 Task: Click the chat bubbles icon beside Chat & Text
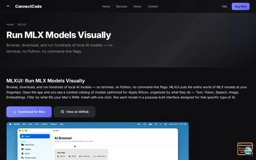[22, 145]
